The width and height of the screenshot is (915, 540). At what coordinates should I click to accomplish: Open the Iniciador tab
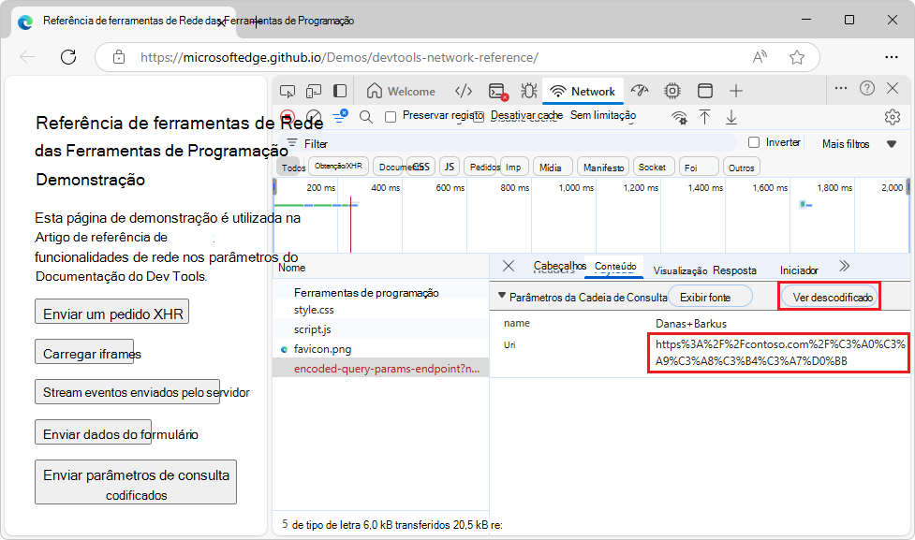point(799,270)
